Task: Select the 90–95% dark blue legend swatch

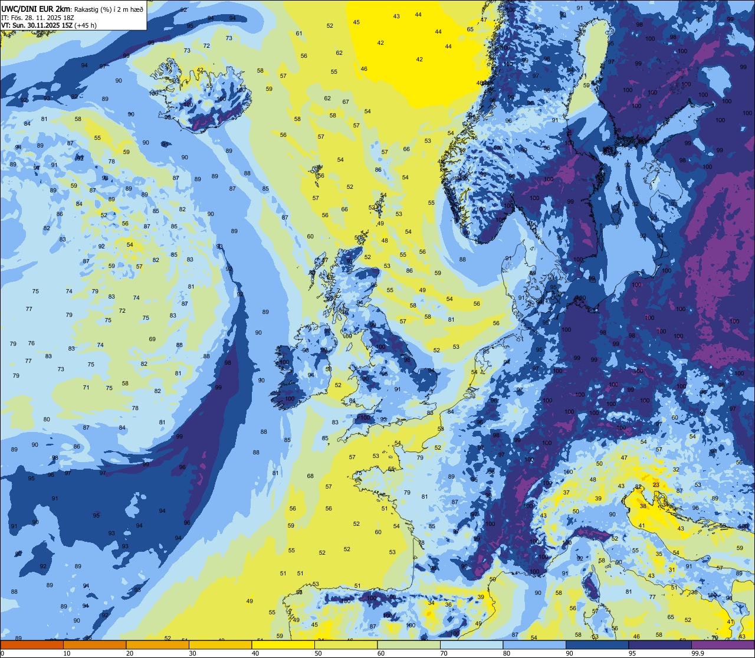Action: [597, 644]
